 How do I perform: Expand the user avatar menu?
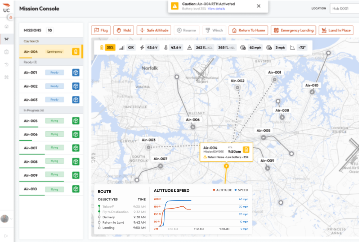(7, 219)
